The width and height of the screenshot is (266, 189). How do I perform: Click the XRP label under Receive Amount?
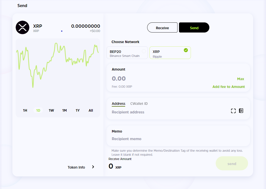point(118,168)
